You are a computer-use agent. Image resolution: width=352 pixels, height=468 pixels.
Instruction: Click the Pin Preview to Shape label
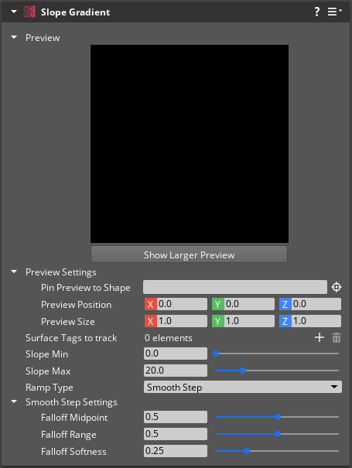pos(86,288)
